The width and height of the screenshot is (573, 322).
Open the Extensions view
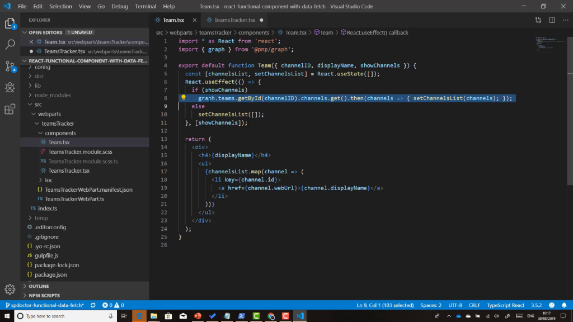point(10,109)
